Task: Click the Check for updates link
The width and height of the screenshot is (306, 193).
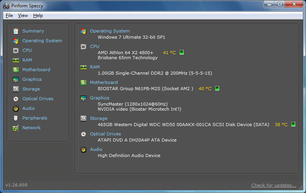Action: tap(274, 185)
